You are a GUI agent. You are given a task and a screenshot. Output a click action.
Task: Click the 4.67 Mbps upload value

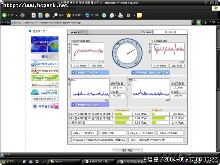(x=178, y=118)
